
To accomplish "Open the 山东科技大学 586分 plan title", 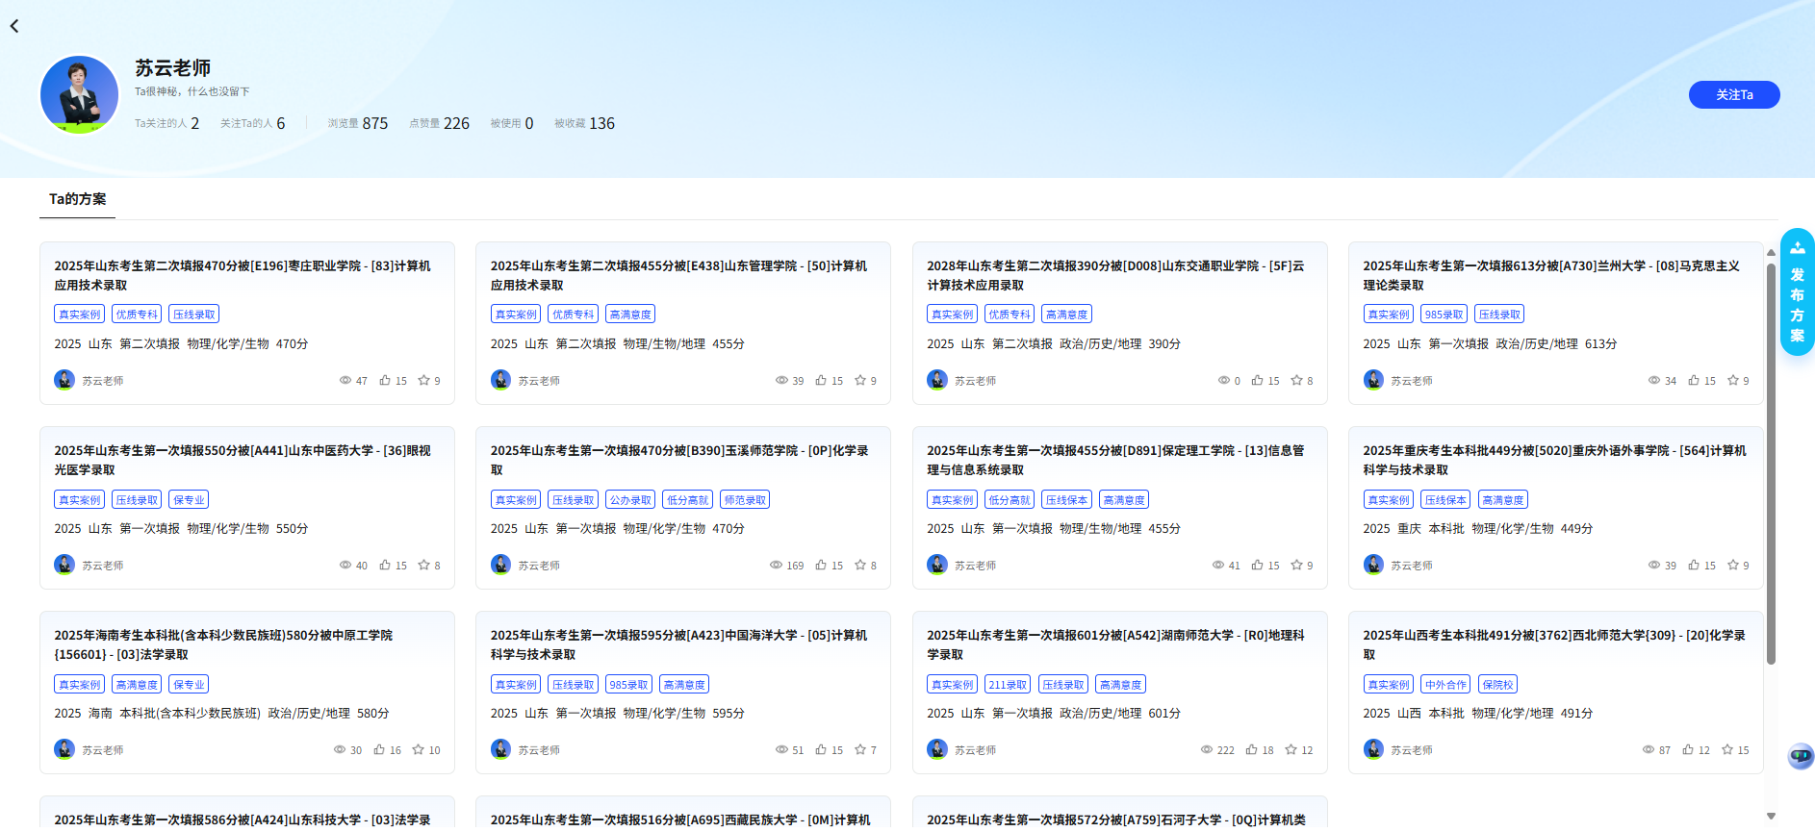I will click(243, 819).
